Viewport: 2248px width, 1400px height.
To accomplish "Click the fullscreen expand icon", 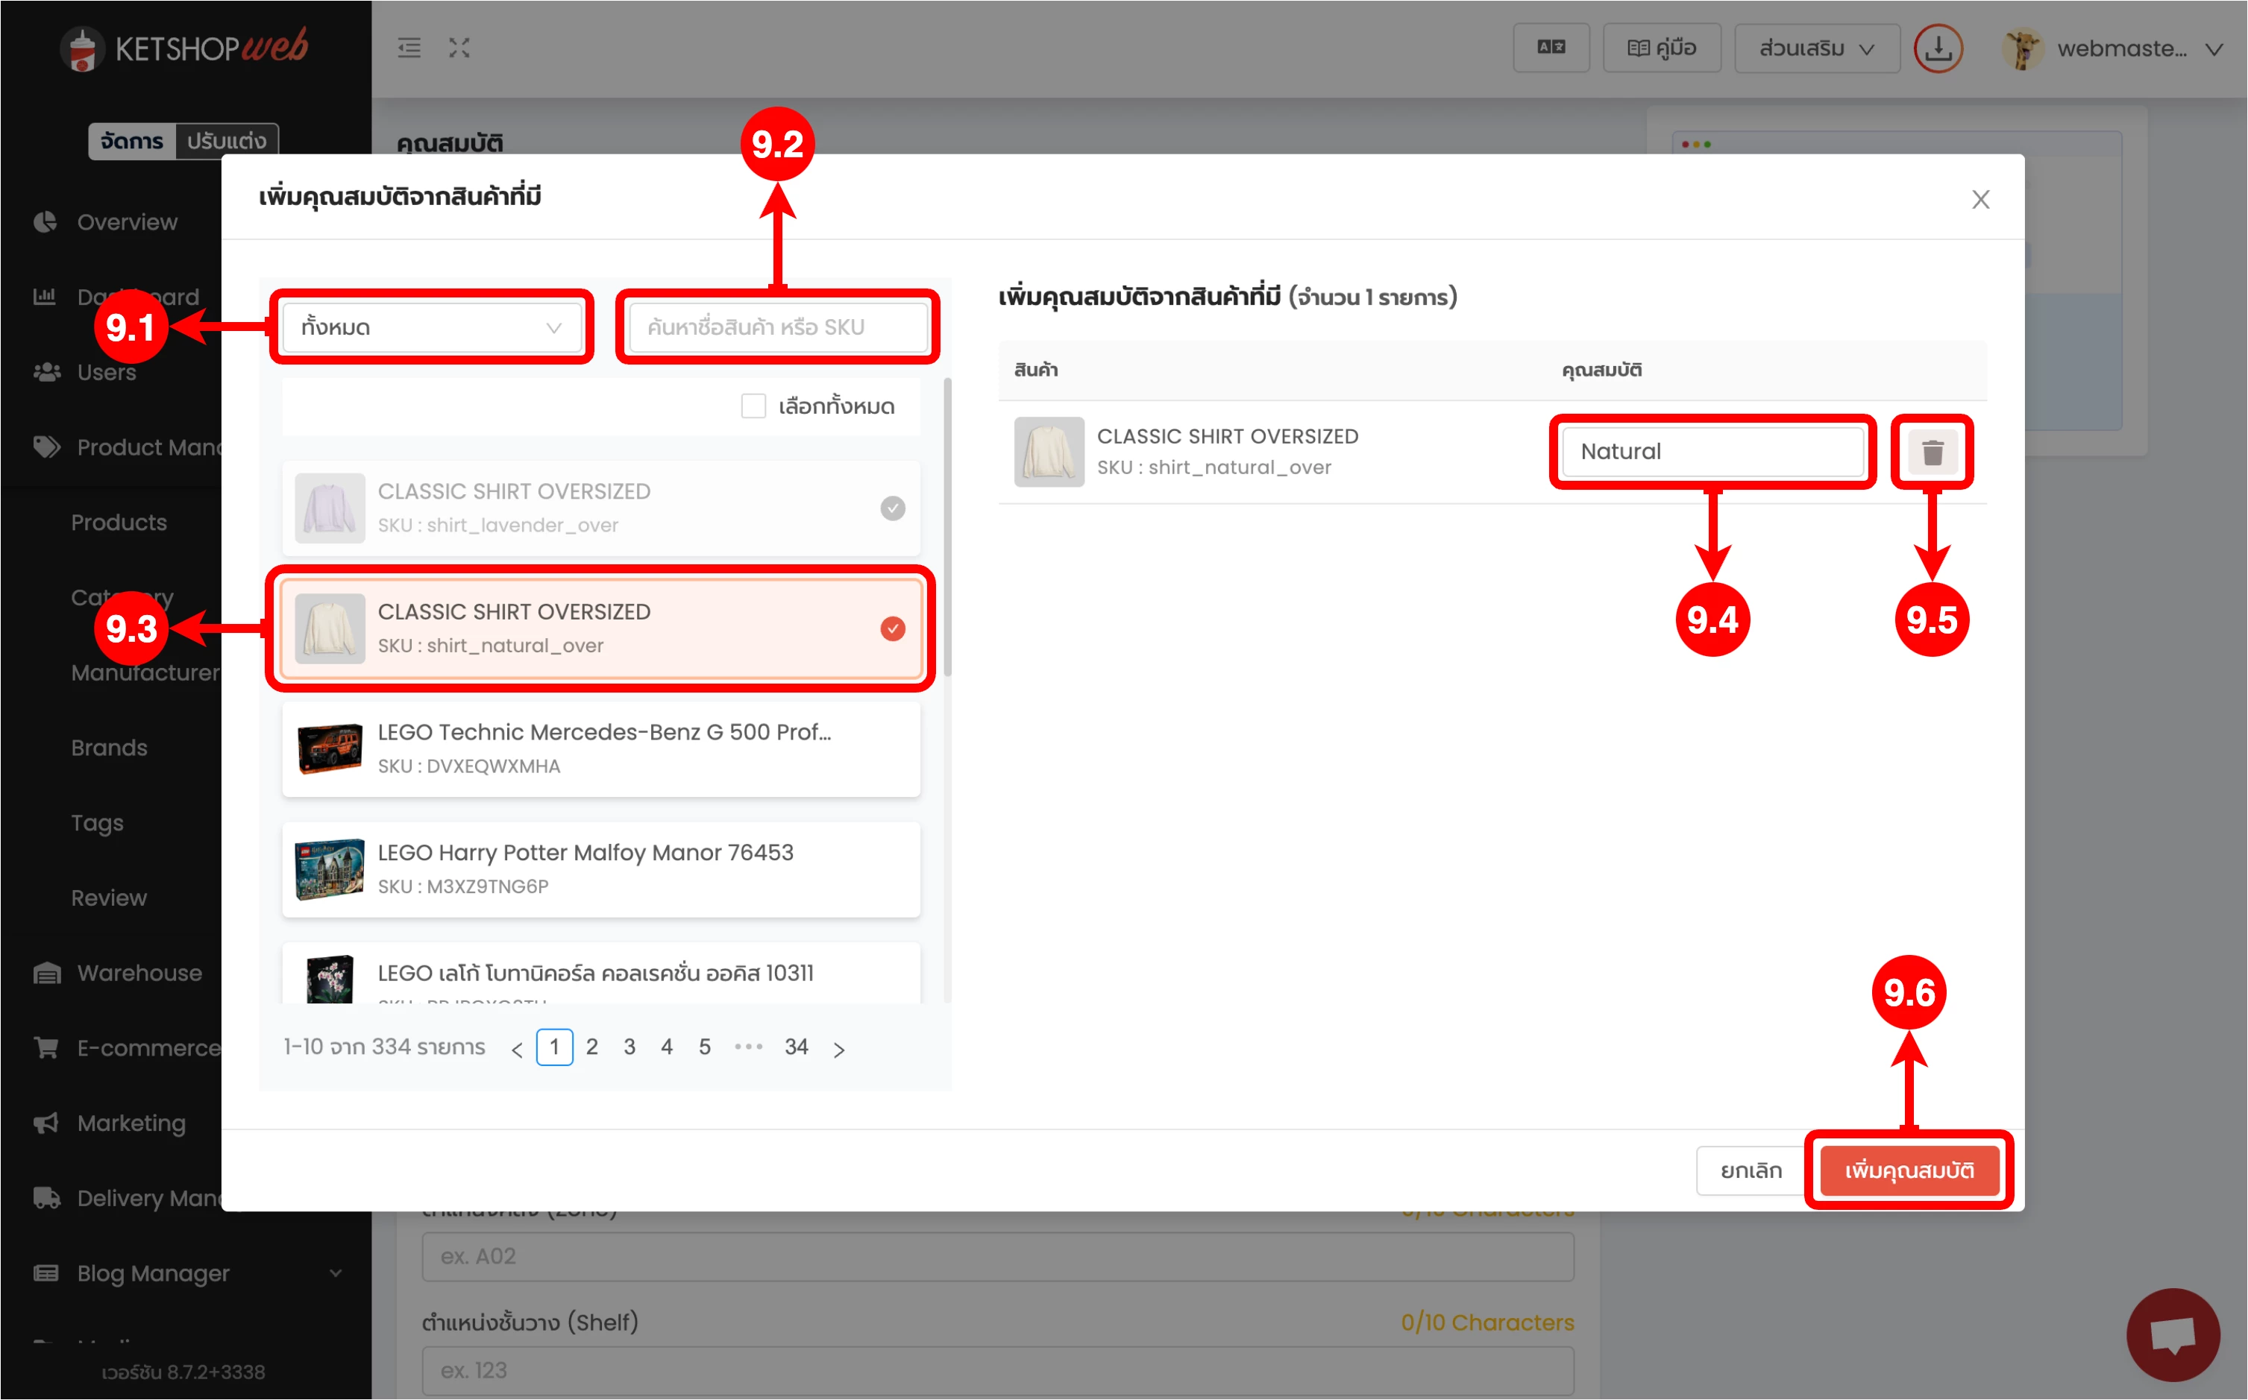I will pyautogui.click(x=459, y=48).
